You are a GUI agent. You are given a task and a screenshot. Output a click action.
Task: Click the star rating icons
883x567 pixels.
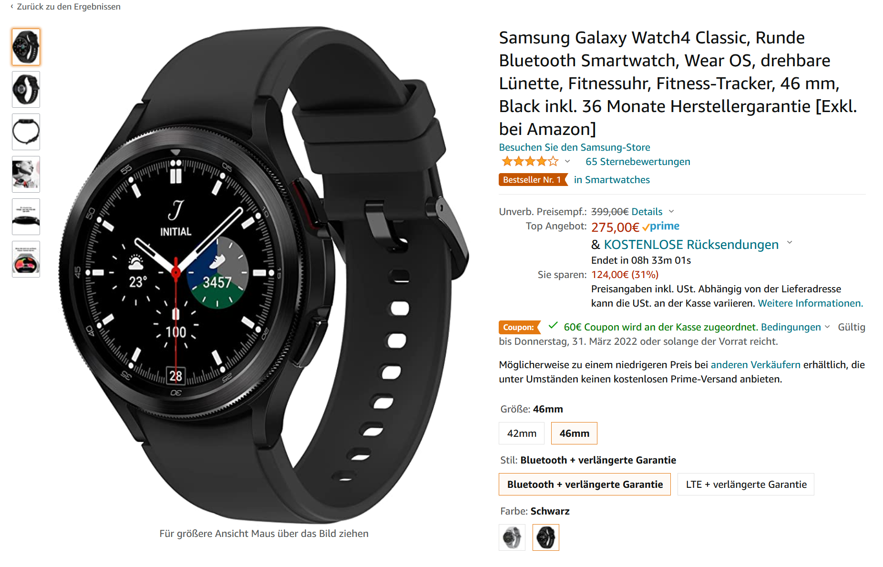click(530, 162)
